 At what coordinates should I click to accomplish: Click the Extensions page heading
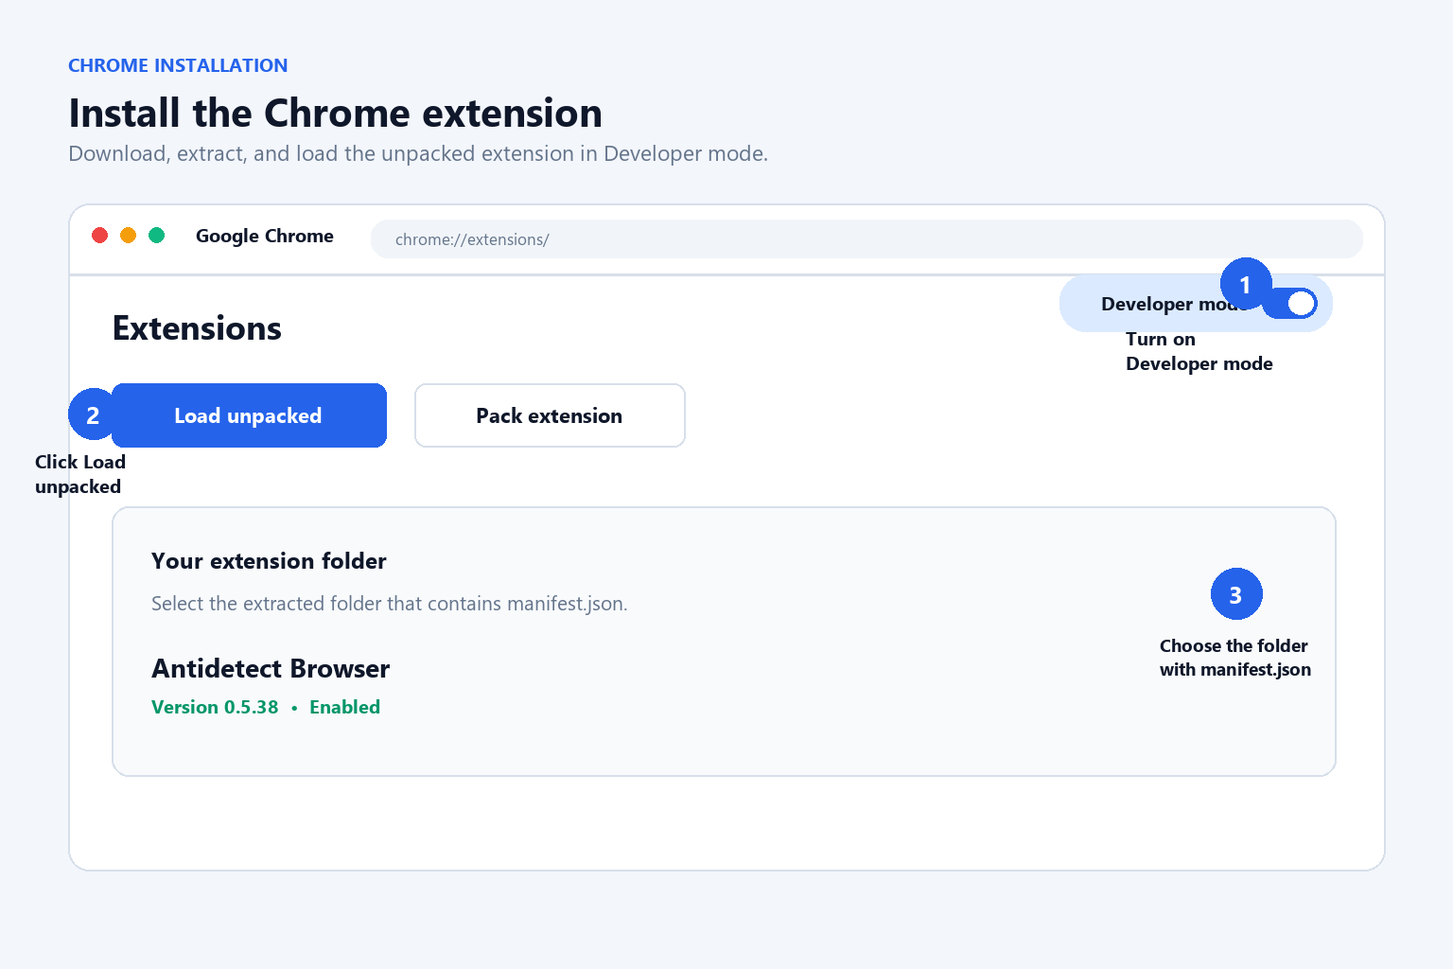pos(197,328)
